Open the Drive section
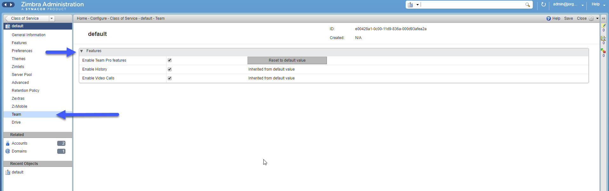609x191 pixels. (x=16, y=122)
